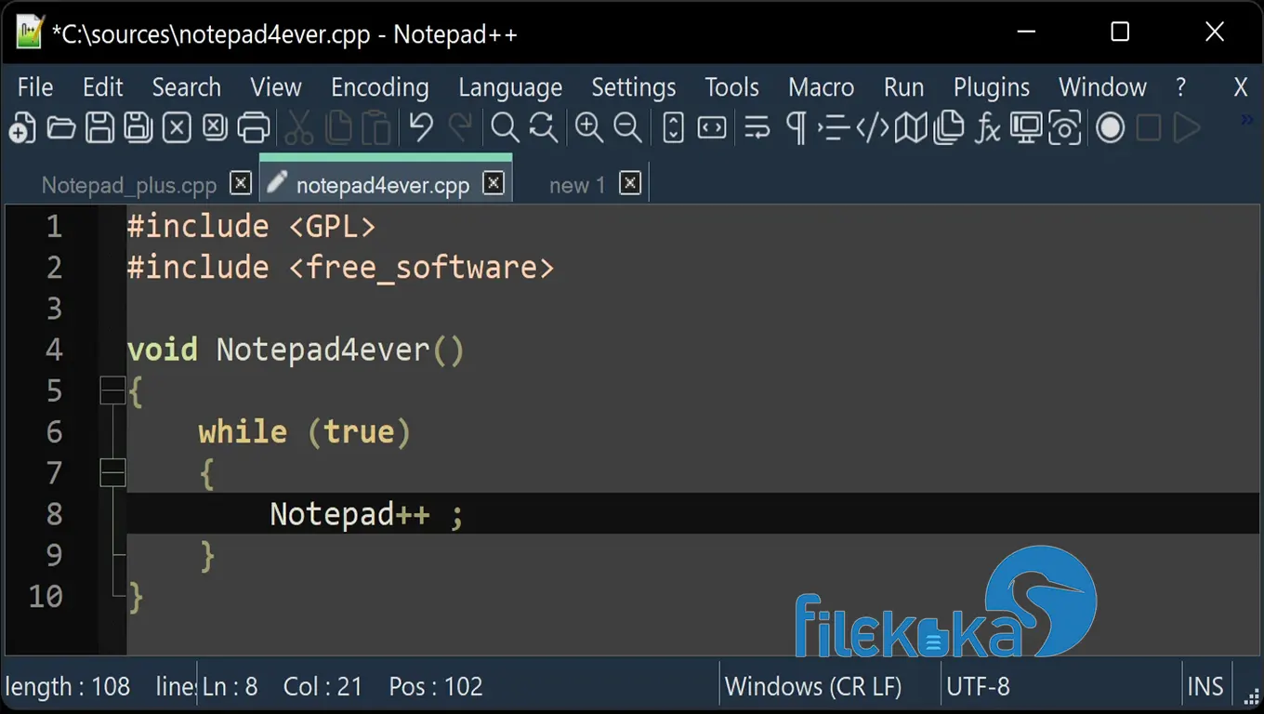This screenshot has width=1264, height=714.
Task: Open the File menu
Action: click(35, 87)
